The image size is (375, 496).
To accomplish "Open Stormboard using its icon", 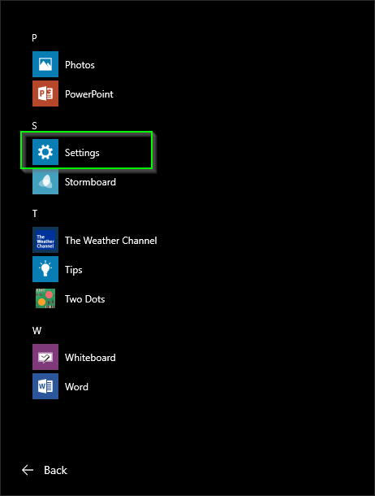I will point(45,181).
